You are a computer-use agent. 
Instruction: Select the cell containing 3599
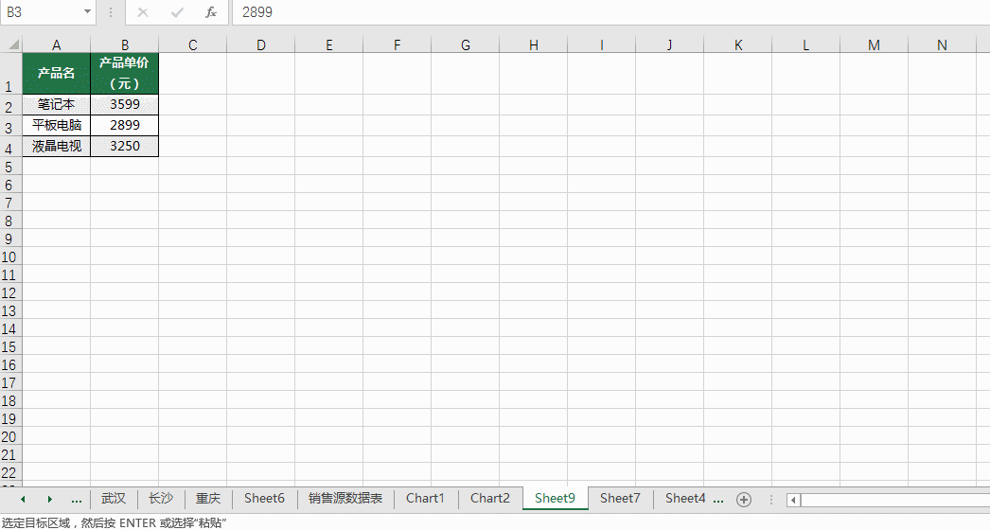click(124, 105)
